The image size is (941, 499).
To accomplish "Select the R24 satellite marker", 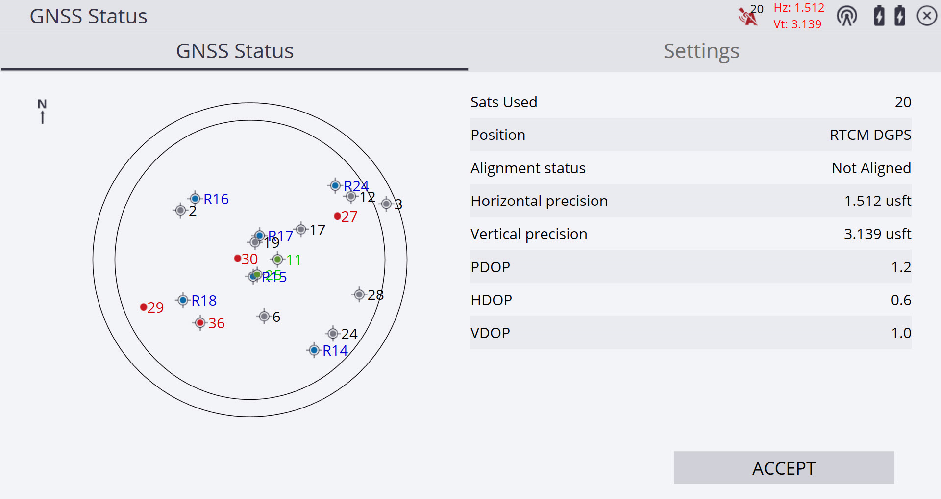I will (335, 185).
